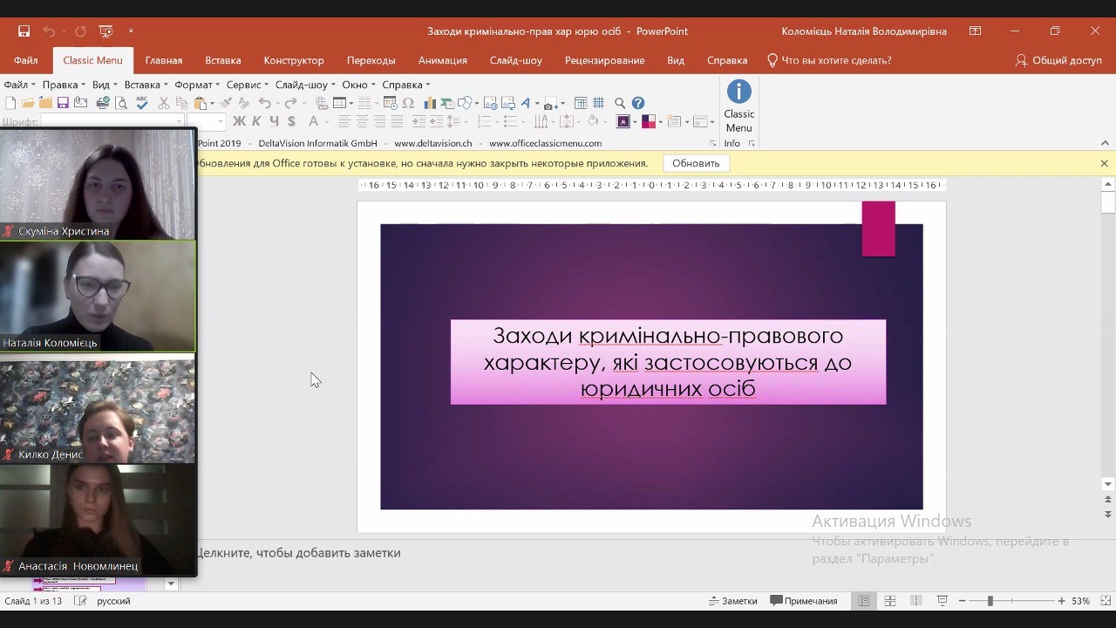Click the Save floppy disk toolbar icon
Image resolution: width=1116 pixels, height=628 pixels.
pyautogui.click(x=63, y=103)
